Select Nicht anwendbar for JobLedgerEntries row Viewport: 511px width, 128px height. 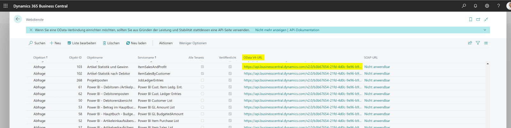pos(377,80)
